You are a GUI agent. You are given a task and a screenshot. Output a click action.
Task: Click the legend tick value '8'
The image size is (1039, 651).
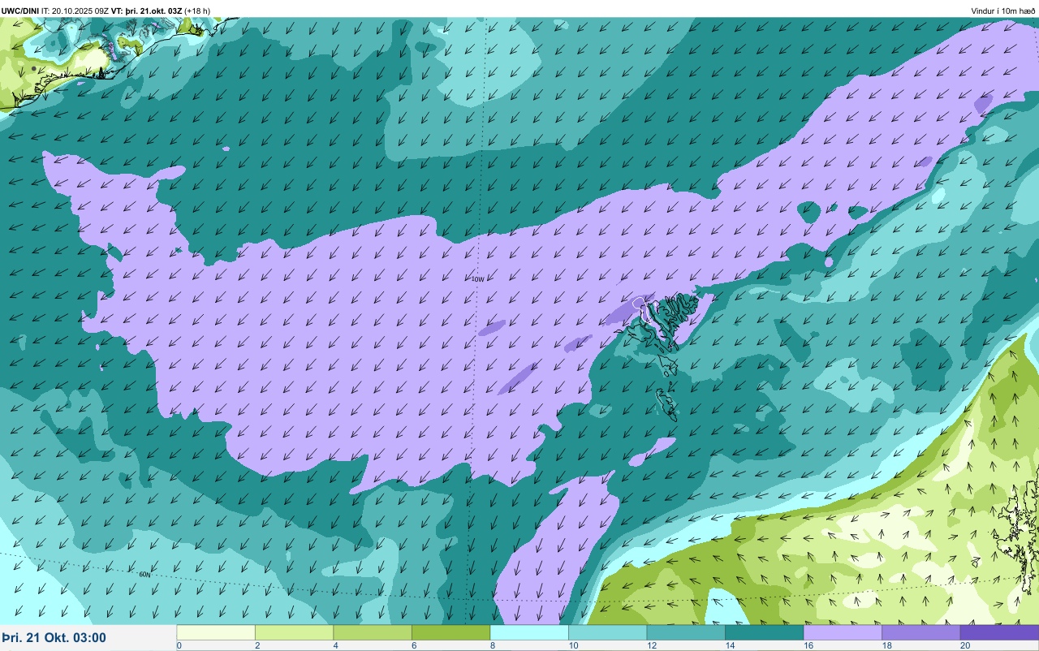[x=491, y=645]
